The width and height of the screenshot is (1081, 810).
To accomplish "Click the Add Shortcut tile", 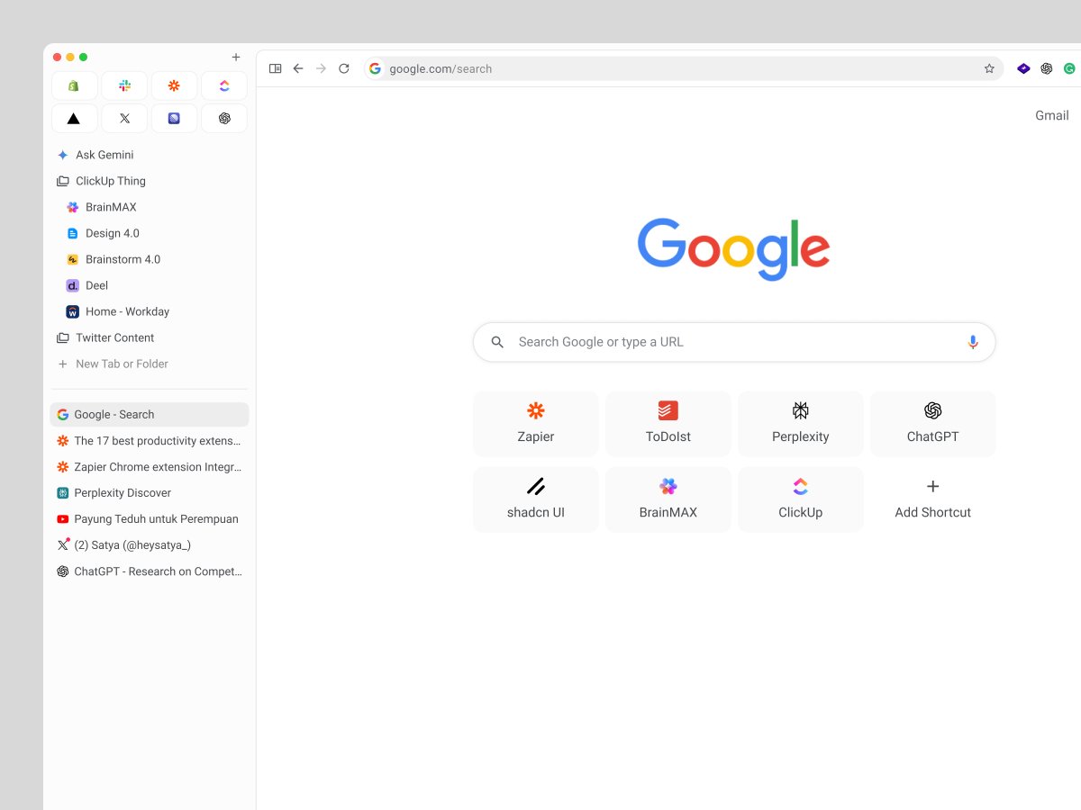I will 933,499.
